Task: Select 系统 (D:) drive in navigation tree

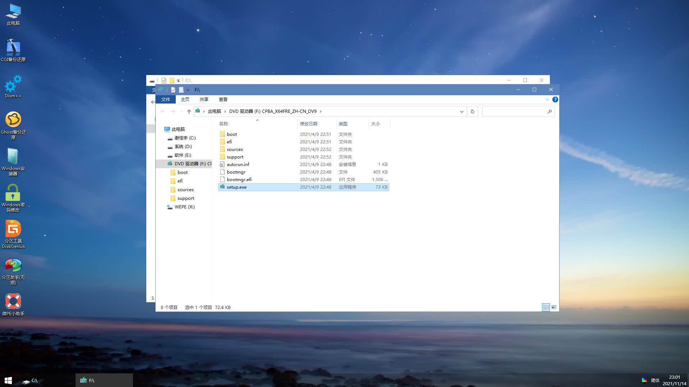Action: click(183, 147)
